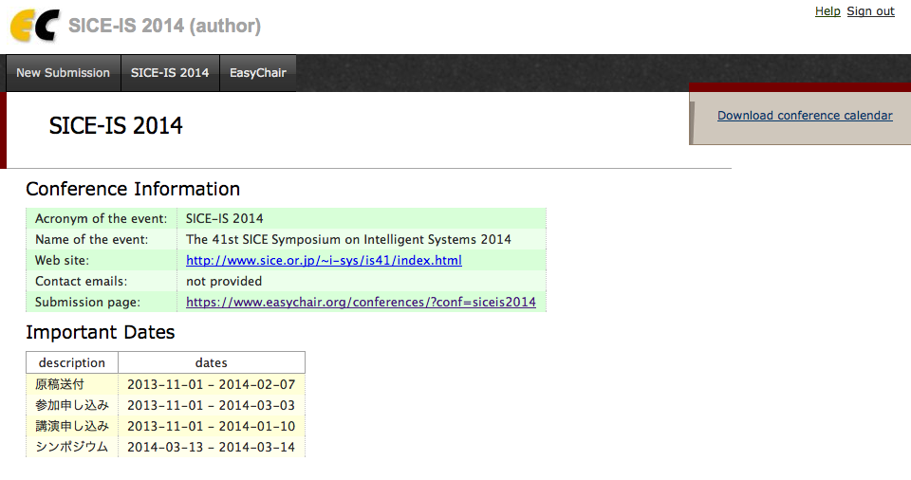Select the 参加申し込み row description

(x=72, y=405)
